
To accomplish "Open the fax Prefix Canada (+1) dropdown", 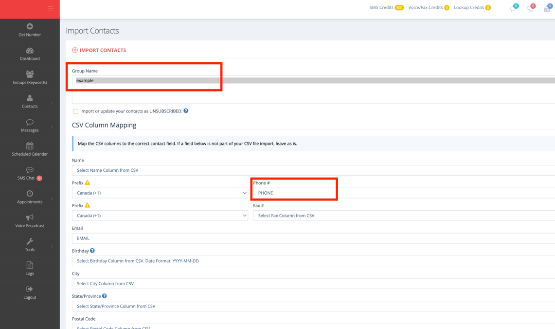I will tap(160, 216).
